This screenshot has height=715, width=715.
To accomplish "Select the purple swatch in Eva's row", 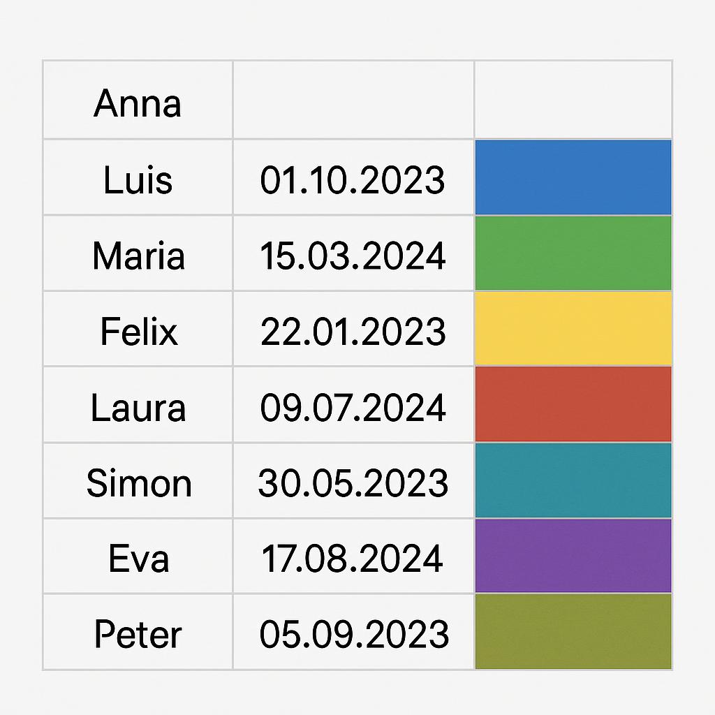I will pyautogui.click(x=573, y=556).
